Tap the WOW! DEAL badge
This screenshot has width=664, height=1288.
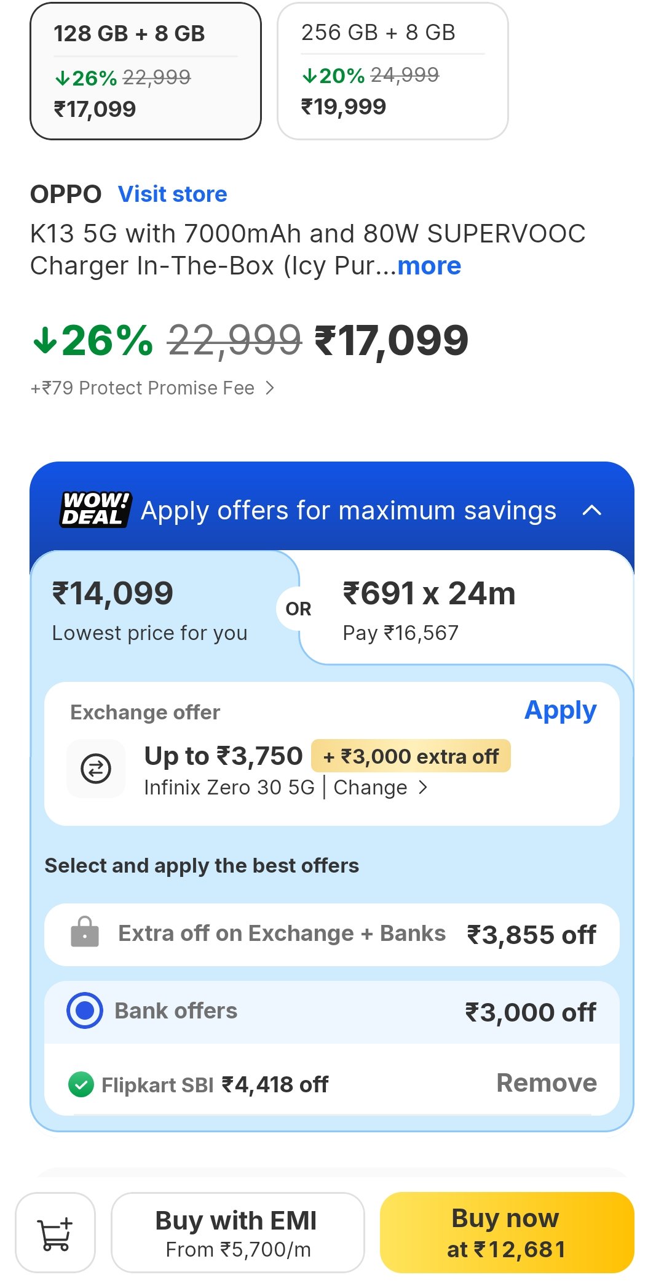point(96,510)
